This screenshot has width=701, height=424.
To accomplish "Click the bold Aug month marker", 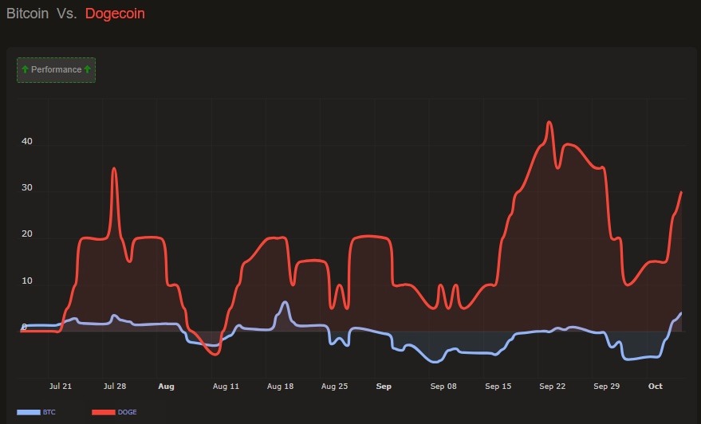I will pos(166,387).
